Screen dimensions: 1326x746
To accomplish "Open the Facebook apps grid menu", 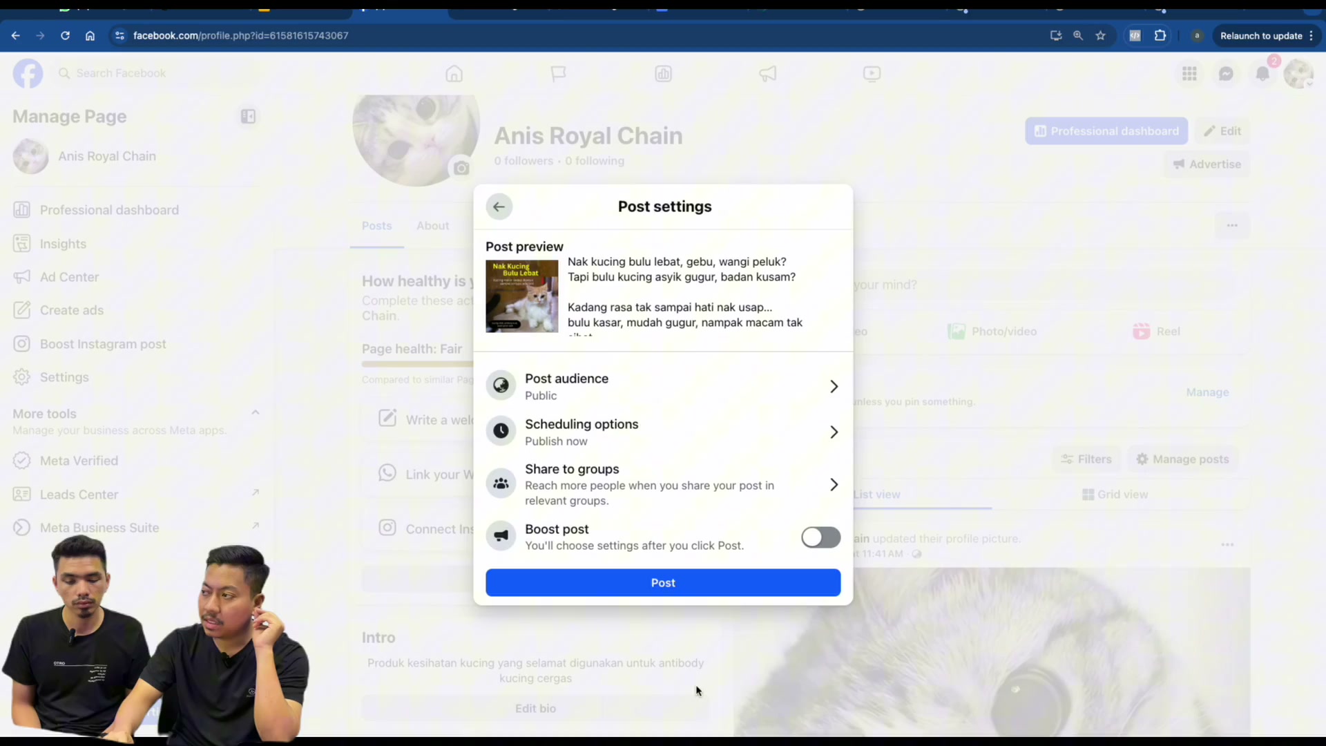I will [1189, 74].
